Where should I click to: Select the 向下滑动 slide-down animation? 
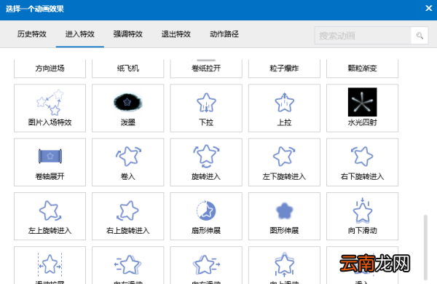(x=362, y=216)
